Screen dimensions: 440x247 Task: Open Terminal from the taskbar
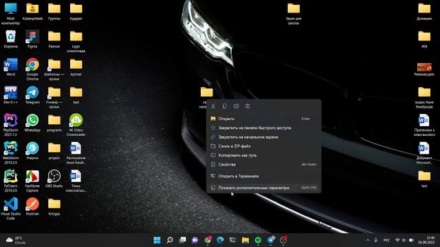click(x=232, y=240)
